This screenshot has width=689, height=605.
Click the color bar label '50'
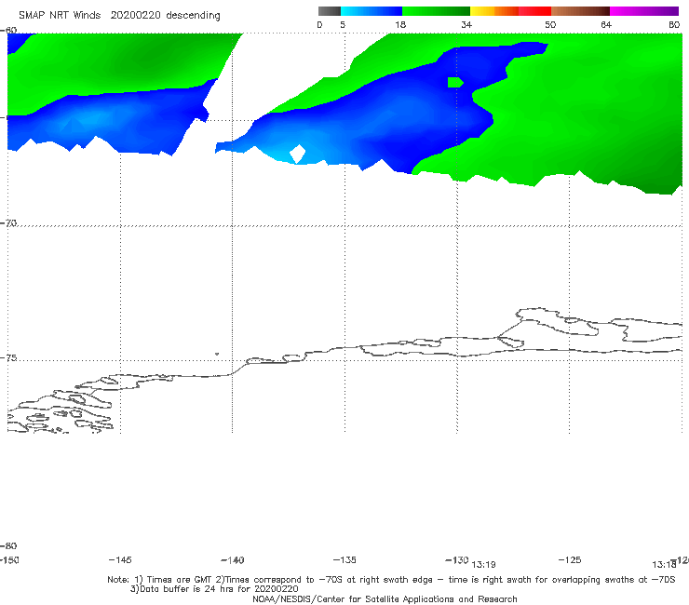(x=550, y=24)
